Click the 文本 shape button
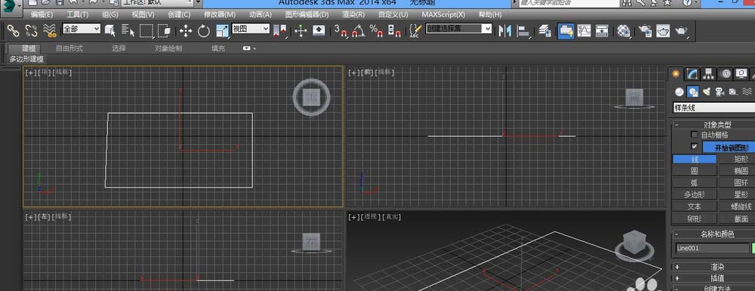The height and width of the screenshot is (291, 755). pos(695,206)
